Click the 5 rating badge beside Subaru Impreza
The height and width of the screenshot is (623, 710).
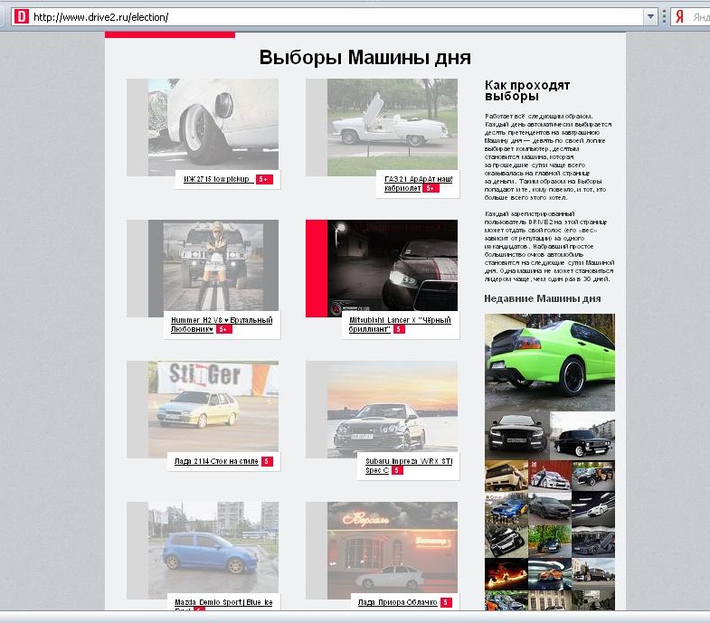(397, 470)
